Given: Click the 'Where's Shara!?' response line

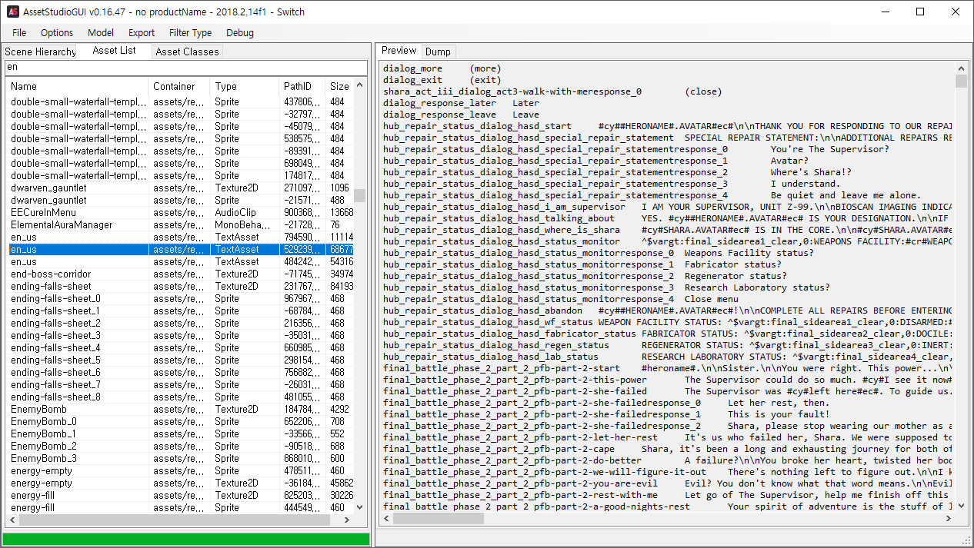Looking at the screenshot, I should [617, 172].
